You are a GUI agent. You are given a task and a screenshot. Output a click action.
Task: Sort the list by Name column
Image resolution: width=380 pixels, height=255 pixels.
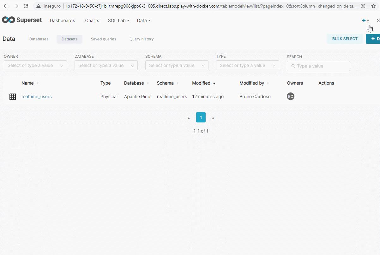[x=28, y=83]
